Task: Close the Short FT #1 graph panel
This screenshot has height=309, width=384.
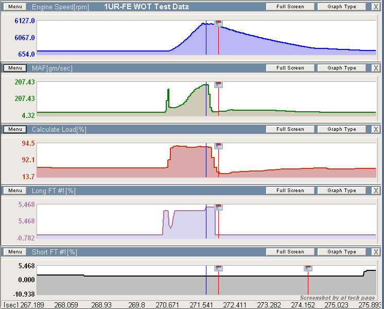Action: click(376, 252)
